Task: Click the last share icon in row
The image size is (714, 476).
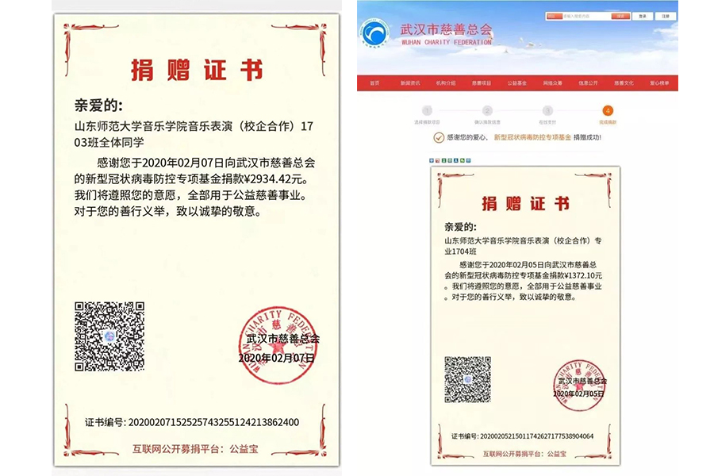Action: pyautogui.click(x=466, y=160)
